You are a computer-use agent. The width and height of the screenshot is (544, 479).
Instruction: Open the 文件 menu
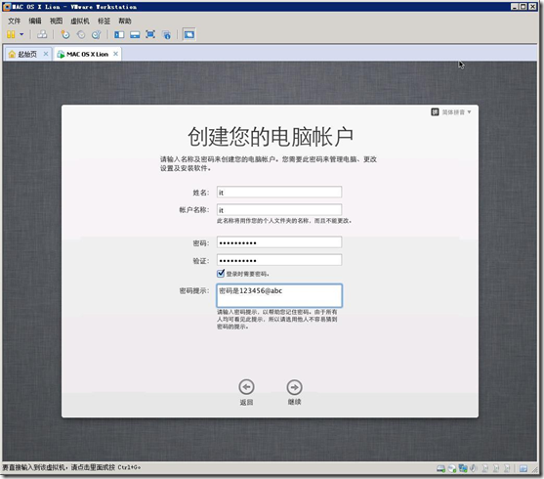15,21
